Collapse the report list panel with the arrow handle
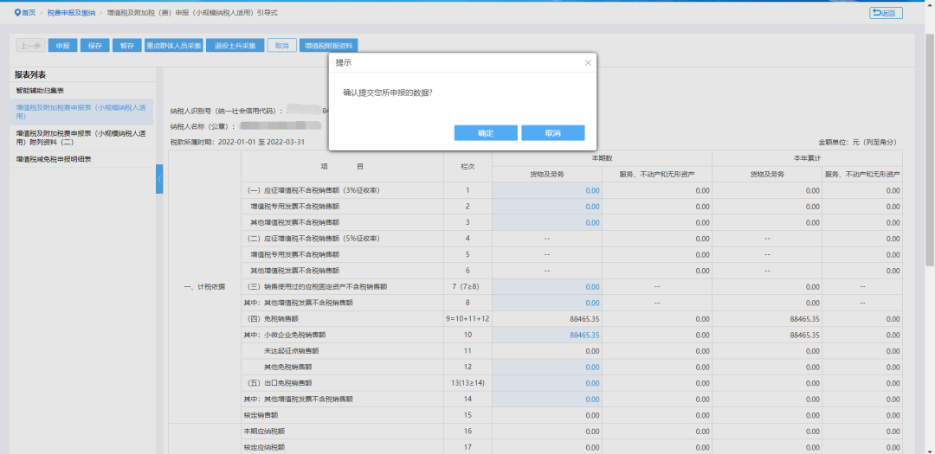The width and height of the screenshot is (935, 454). [159, 179]
